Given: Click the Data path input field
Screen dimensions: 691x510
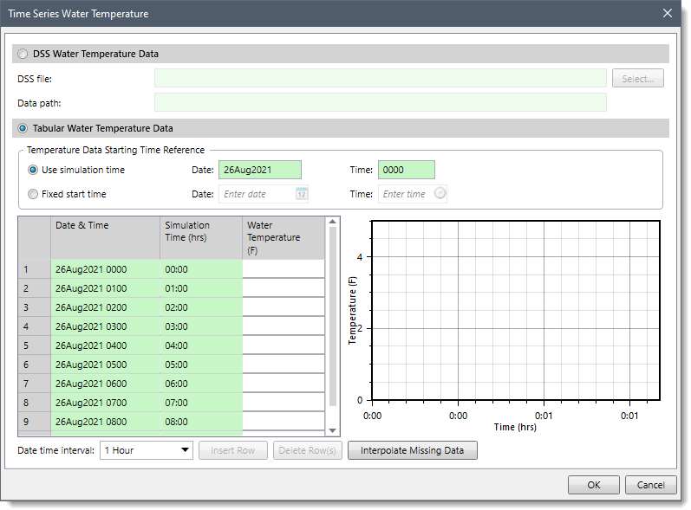Looking at the screenshot, I should 381,102.
